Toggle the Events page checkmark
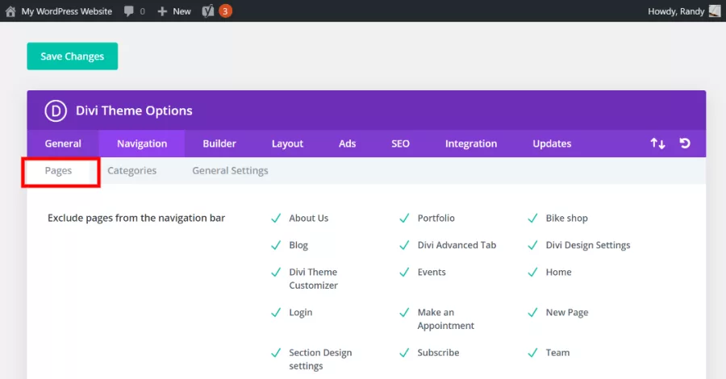The height and width of the screenshot is (379, 726). point(404,272)
